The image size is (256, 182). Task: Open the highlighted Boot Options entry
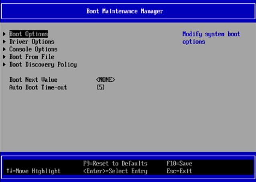pos(28,34)
